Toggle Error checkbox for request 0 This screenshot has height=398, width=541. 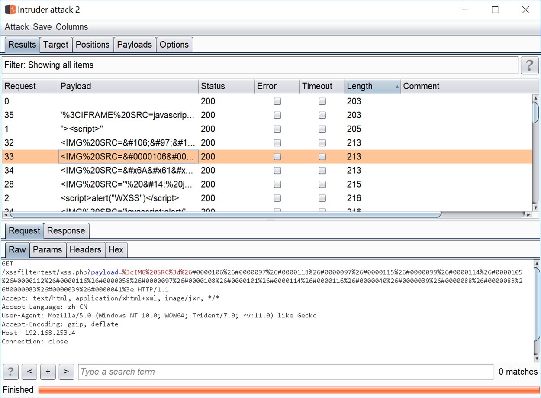277,101
